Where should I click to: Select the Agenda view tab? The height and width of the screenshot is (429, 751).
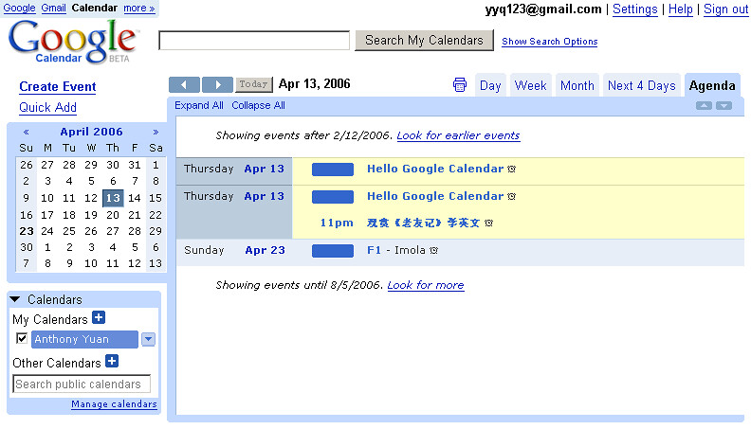pyautogui.click(x=712, y=85)
